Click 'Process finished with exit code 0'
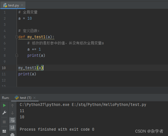 [x=57, y=129]
